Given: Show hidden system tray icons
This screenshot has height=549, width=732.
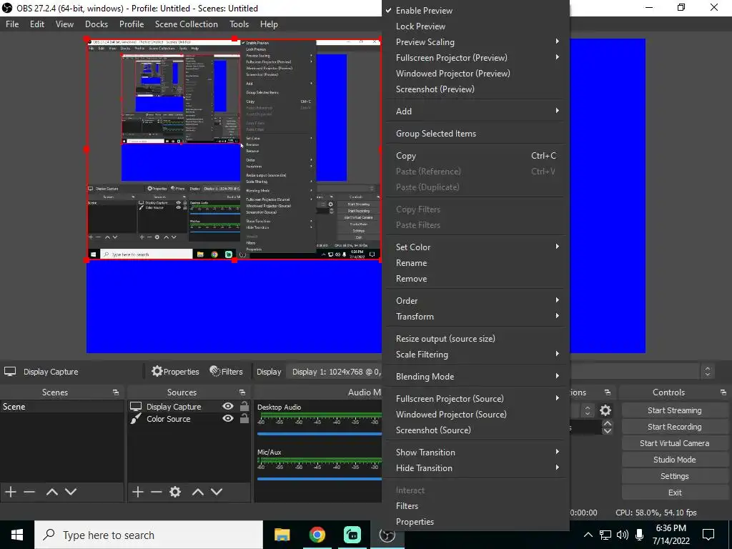Looking at the screenshot, I should 588,535.
